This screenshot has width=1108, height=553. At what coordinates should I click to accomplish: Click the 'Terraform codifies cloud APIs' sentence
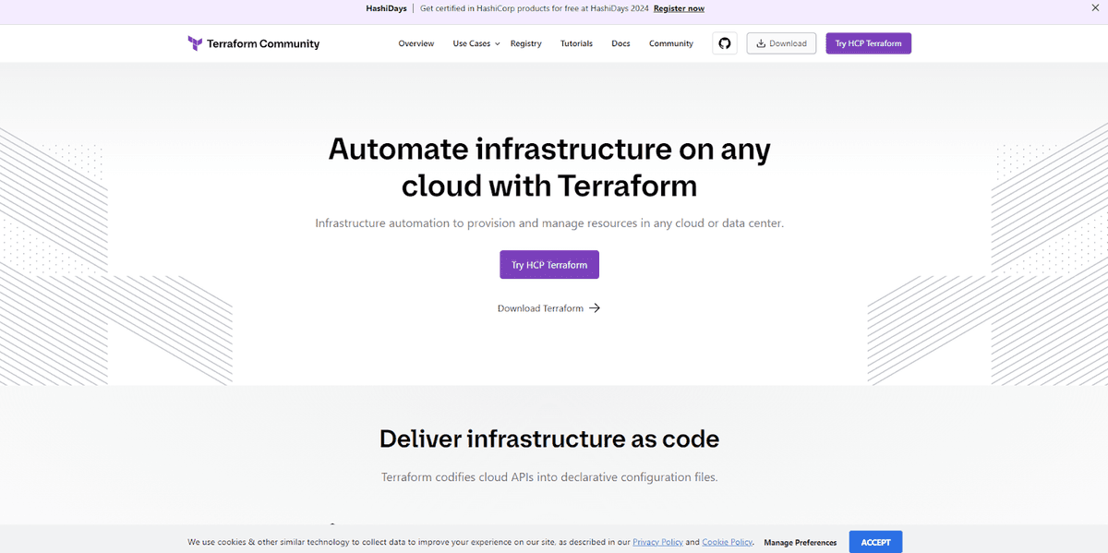pyautogui.click(x=549, y=477)
